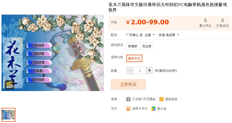Click the minus icon to decrease quantity
The image size is (232, 123).
point(130,71)
